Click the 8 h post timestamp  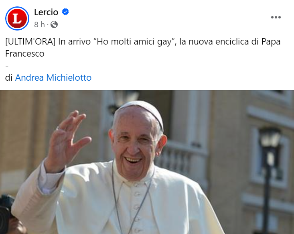point(39,24)
